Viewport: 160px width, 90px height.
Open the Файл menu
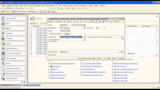click(x=4, y=5)
